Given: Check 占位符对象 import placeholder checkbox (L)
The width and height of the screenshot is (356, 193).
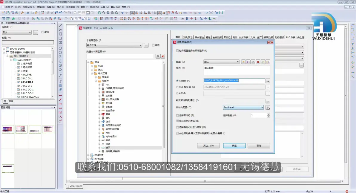Looking at the screenshot, I should pos(177,134).
